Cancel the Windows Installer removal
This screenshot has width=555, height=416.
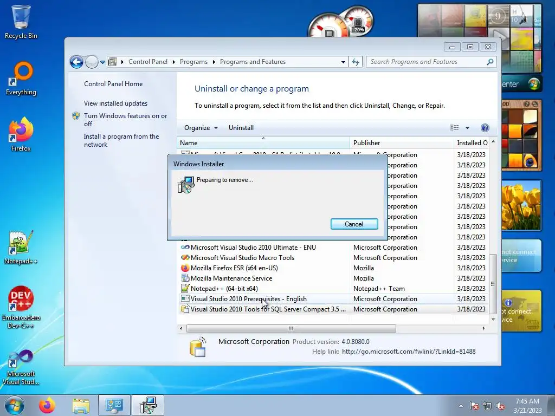pyautogui.click(x=354, y=224)
